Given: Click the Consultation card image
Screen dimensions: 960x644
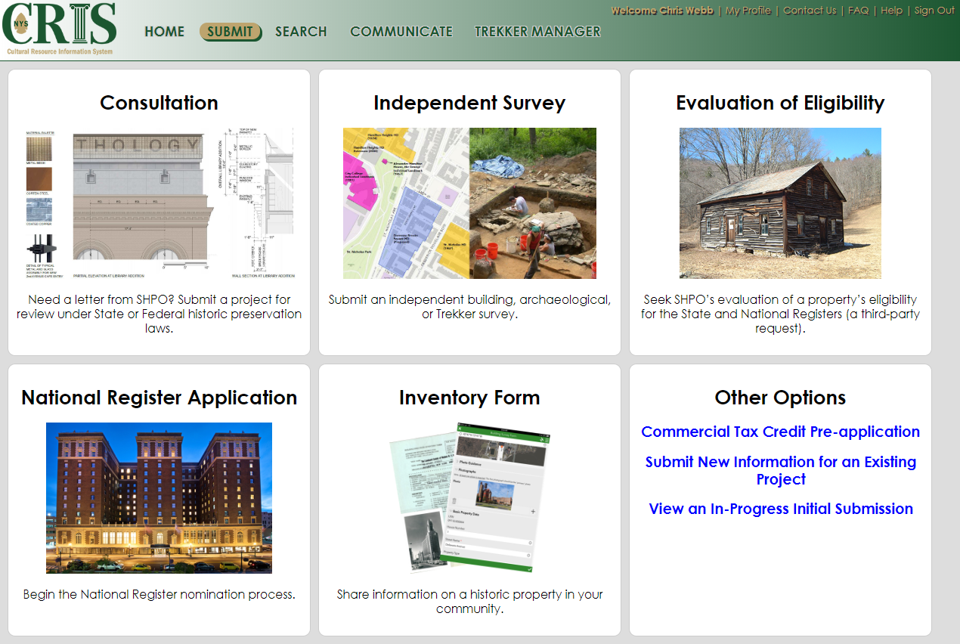Looking at the screenshot, I should (x=159, y=203).
